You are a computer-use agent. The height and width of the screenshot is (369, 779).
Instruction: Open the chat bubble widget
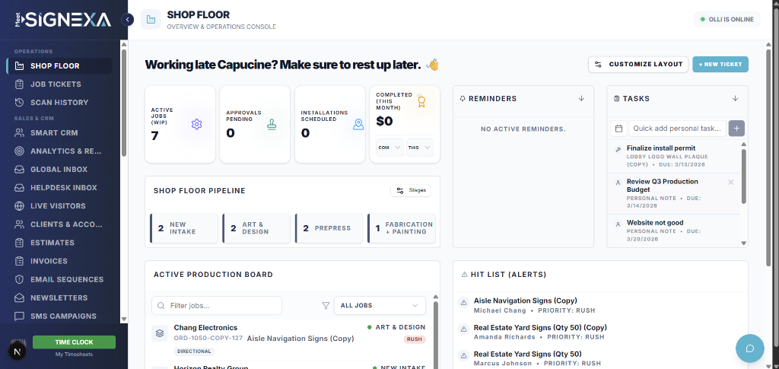(x=749, y=348)
